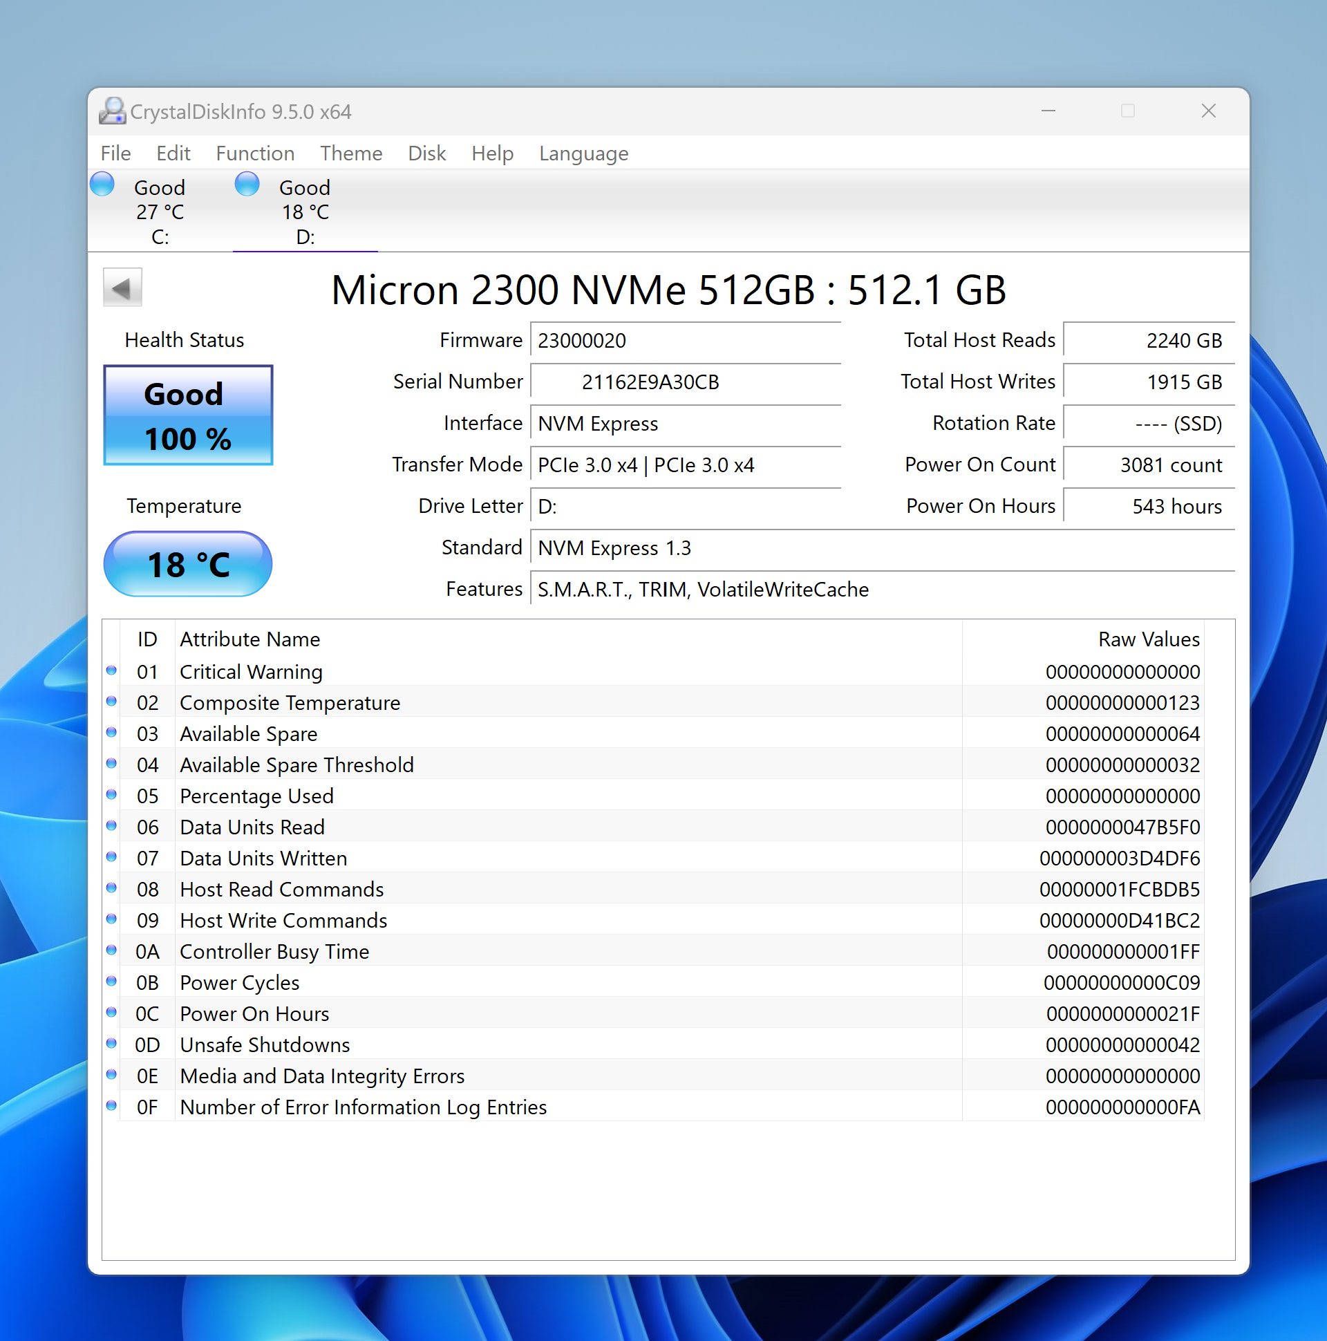Click the Good 100 % health status button
Screen dimensions: 1327x1341
coord(188,415)
